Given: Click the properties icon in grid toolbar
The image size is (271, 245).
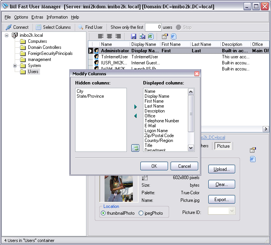Looking at the screenshot, I should pos(165,36).
